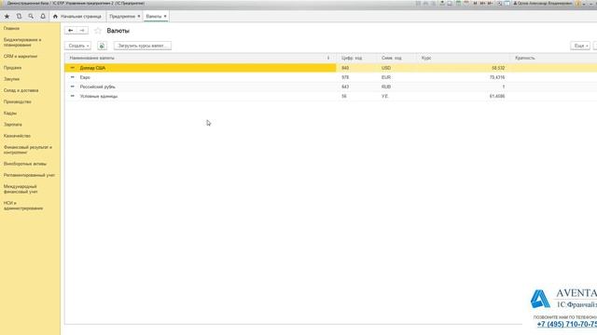
Task: Open Бюджетирование и планирование section
Action: click(x=22, y=42)
